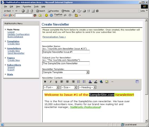Open the Edit menu

11,6
